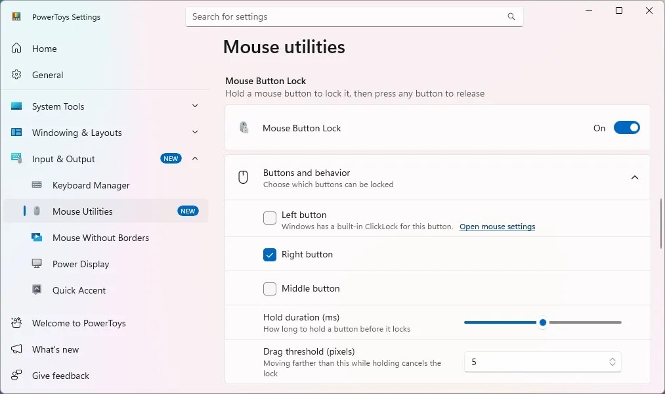Click the Drag threshold (pixels) label

[x=309, y=351]
